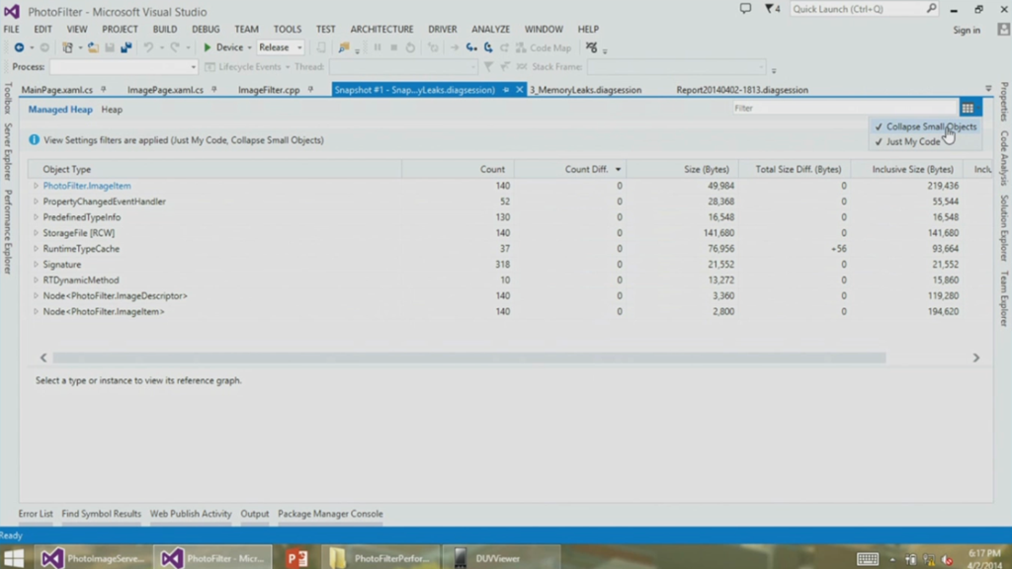Click the scroll right arrow of table

tap(975, 358)
